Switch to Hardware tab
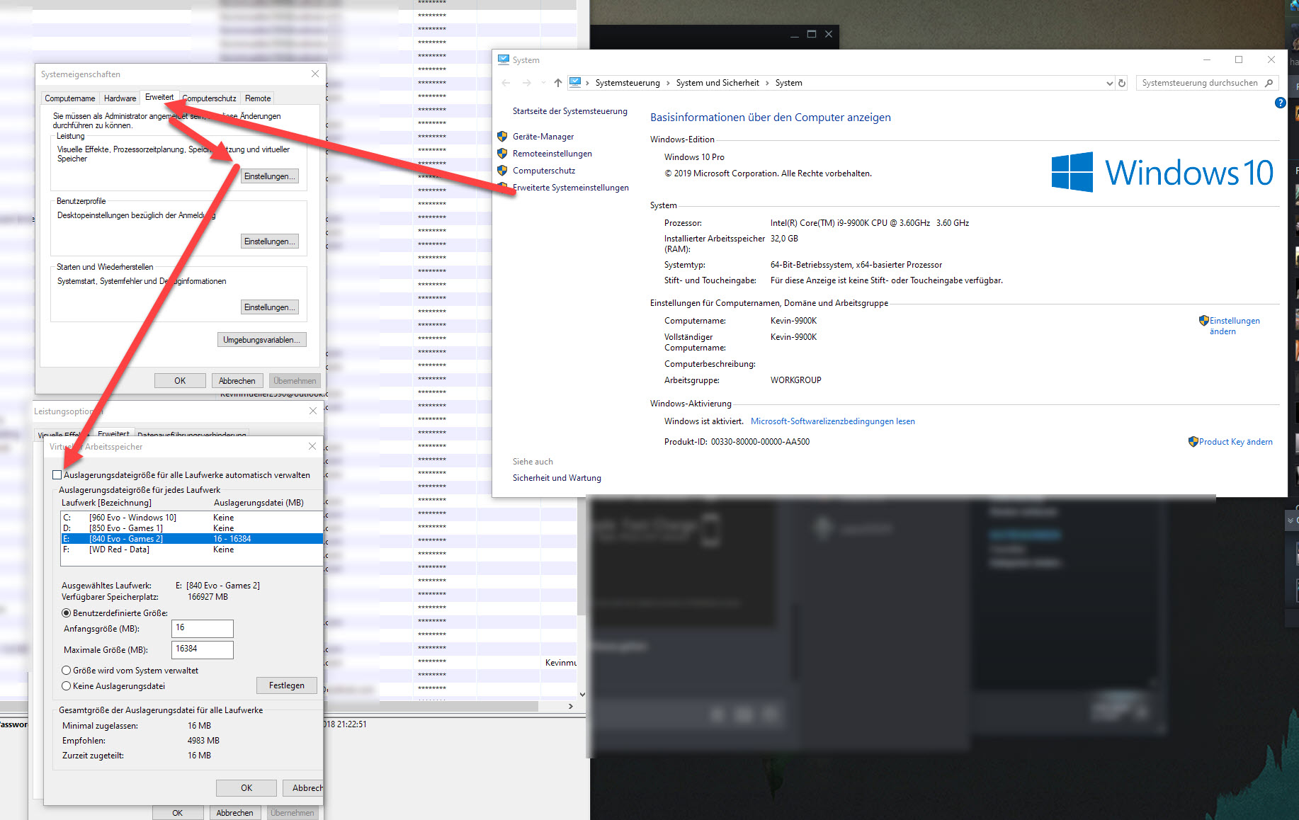1299x820 pixels. [120, 98]
